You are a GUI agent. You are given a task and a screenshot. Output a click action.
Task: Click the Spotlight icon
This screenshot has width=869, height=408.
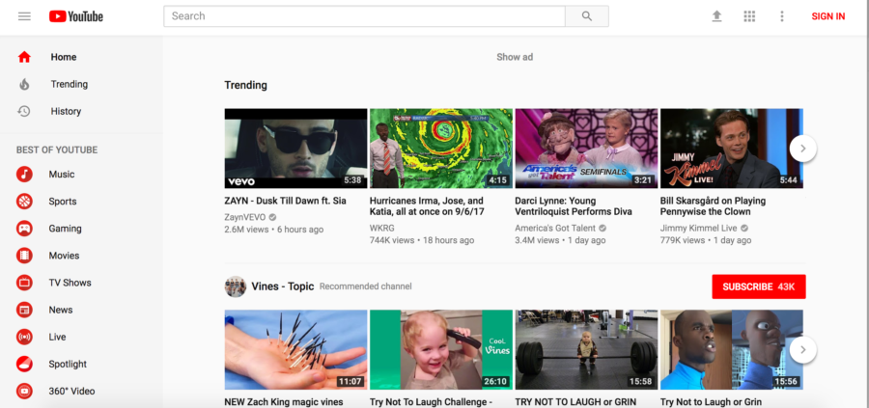(24, 365)
